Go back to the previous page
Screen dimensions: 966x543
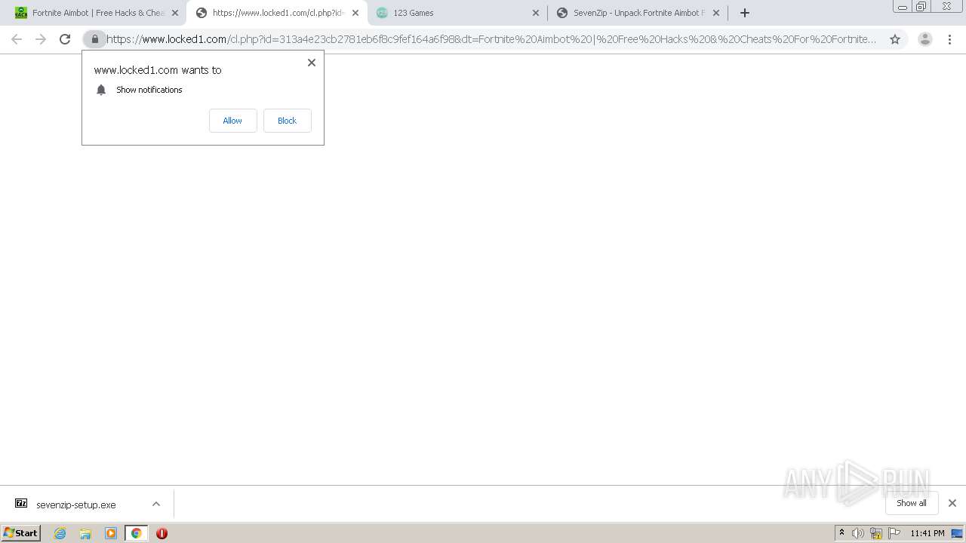coord(17,39)
